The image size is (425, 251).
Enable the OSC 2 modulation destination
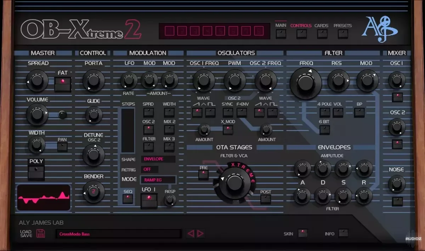pos(148,130)
